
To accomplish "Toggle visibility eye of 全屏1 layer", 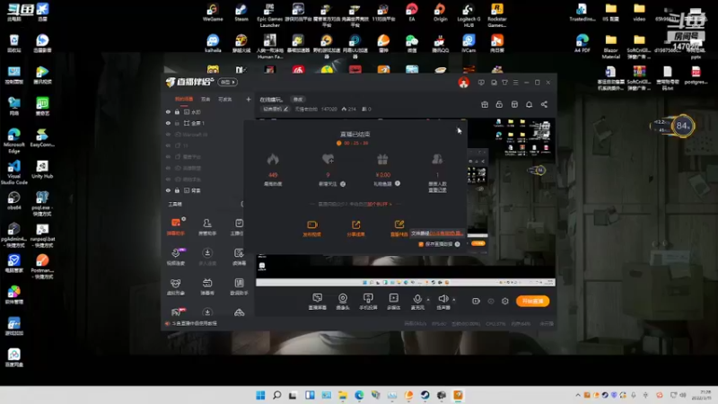I will pos(168,123).
